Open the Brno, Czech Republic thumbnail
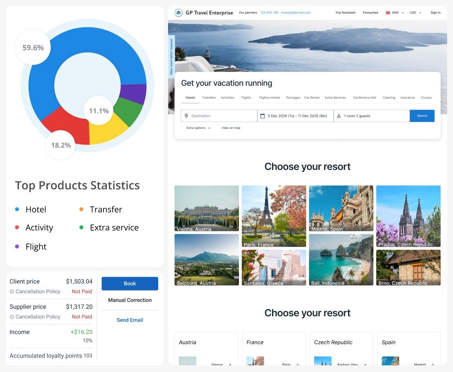 coord(408,267)
